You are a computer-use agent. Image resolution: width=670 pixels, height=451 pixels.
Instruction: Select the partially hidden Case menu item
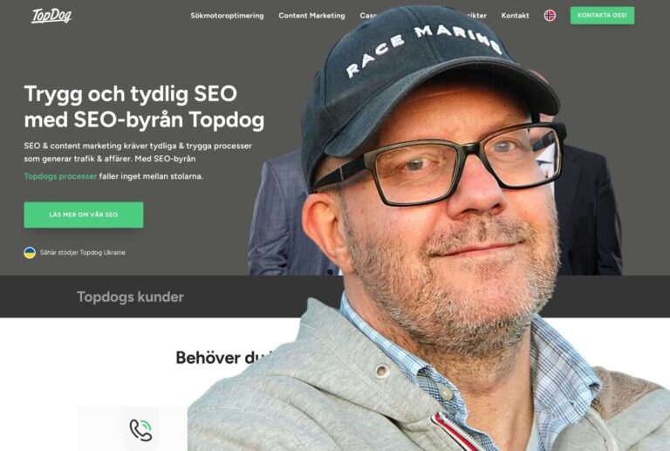pos(368,16)
